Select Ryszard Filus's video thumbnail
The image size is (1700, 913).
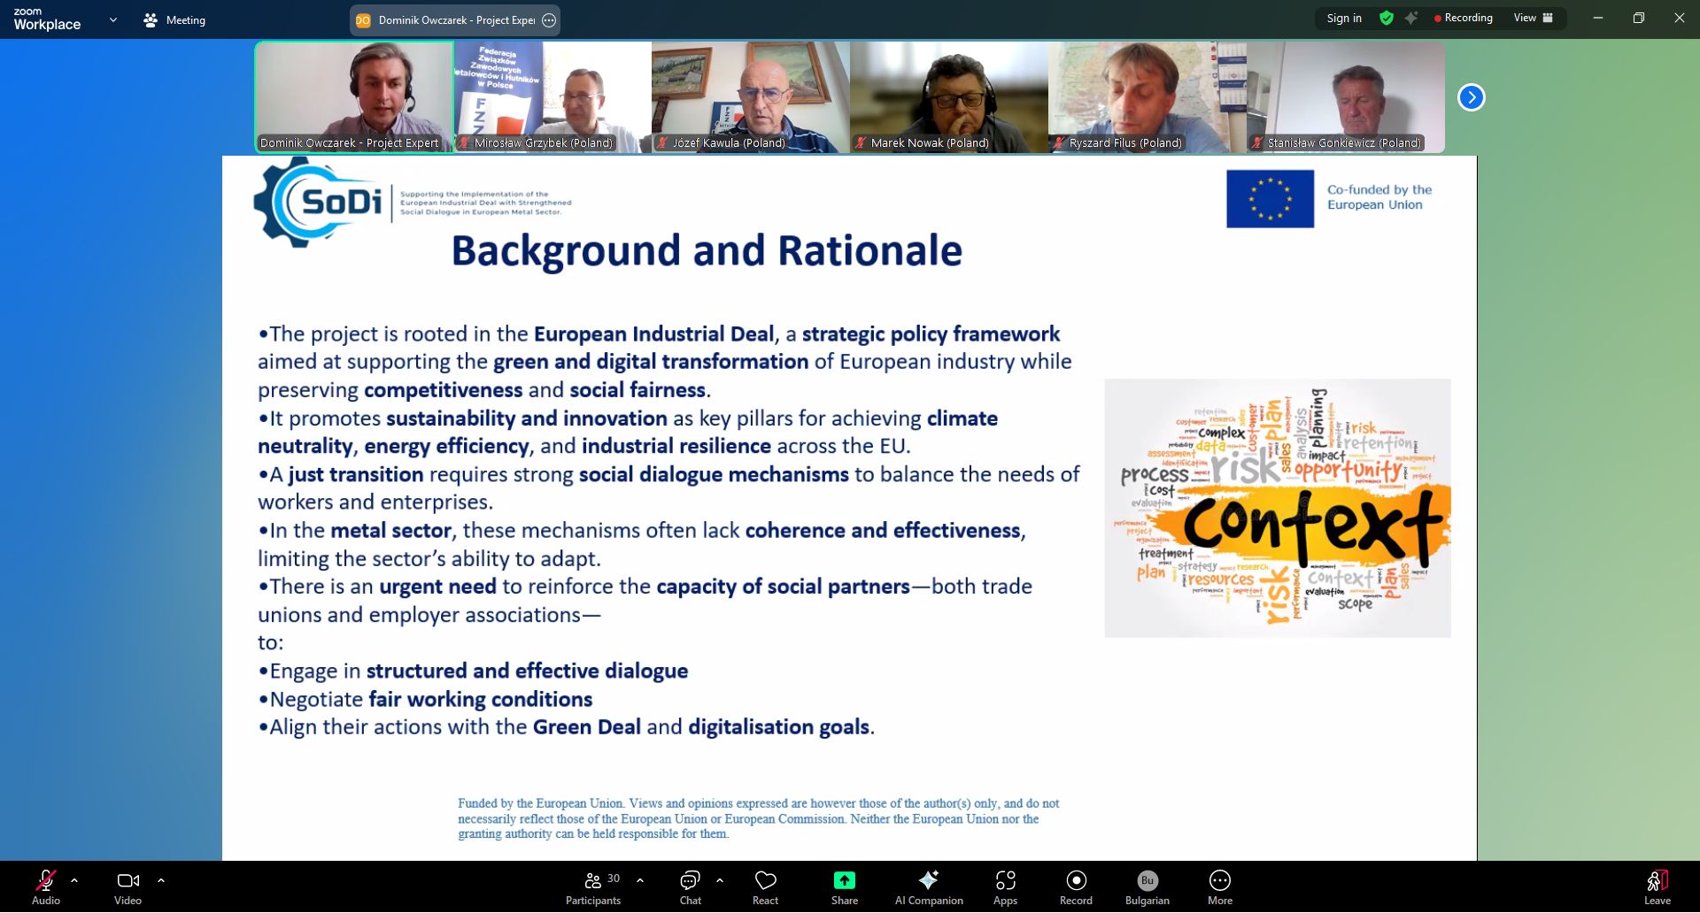[x=1147, y=97]
